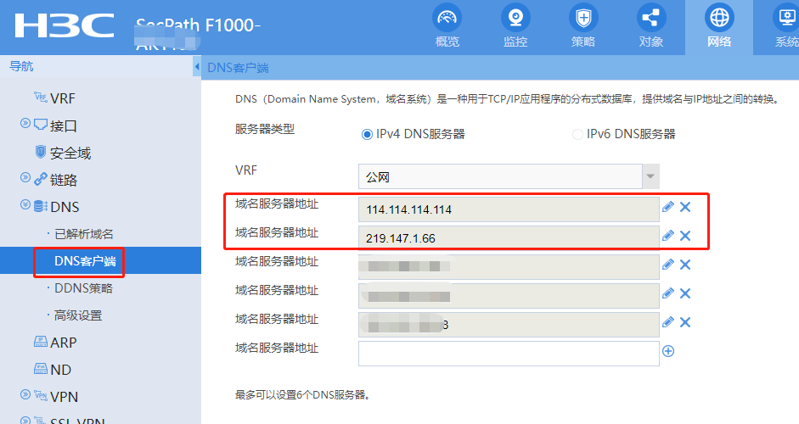This screenshot has width=799, height=424.
Task: Remove the 219.147.1.66 DNS server entry
Action: pos(685,236)
